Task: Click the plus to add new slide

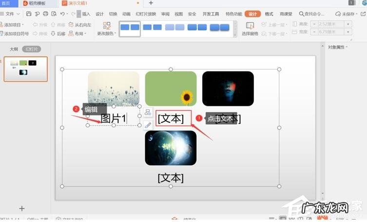Action: click(x=22, y=208)
